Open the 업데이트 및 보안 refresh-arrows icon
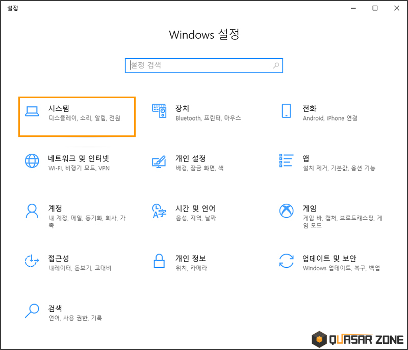 (x=286, y=261)
